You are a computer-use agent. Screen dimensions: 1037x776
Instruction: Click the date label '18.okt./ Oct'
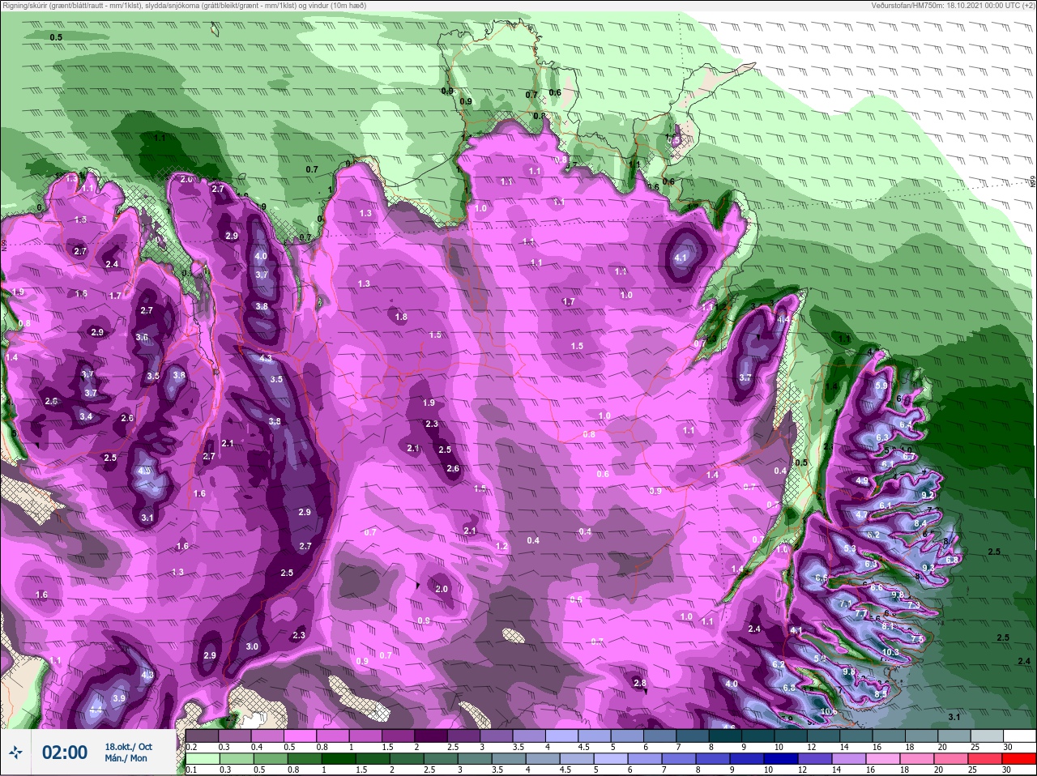click(128, 746)
